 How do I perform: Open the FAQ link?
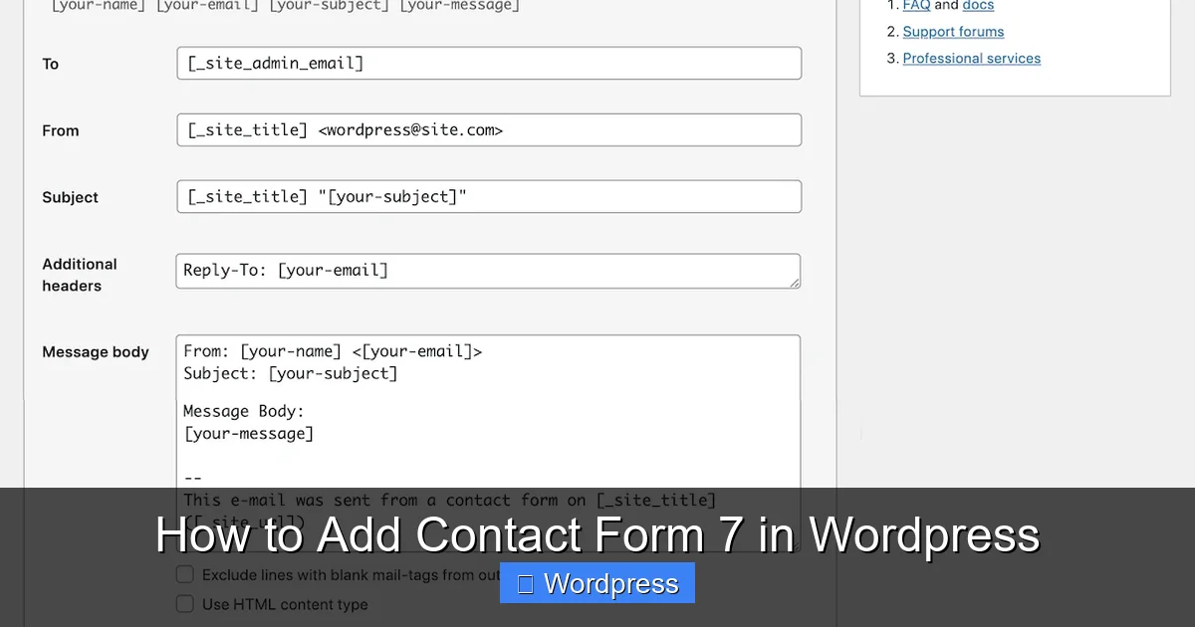(x=915, y=5)
